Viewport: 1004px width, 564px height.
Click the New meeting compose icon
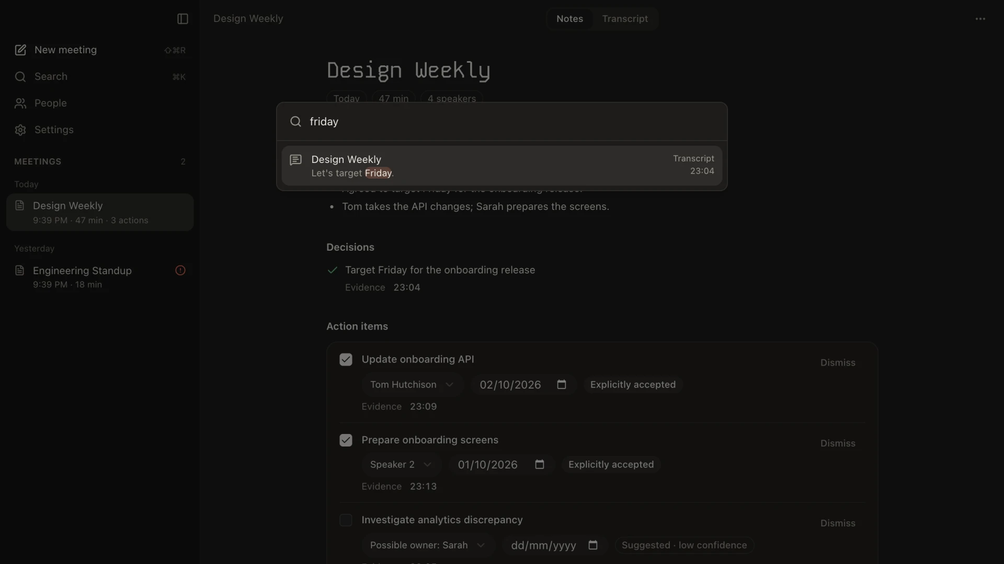[x=20, y=50]
